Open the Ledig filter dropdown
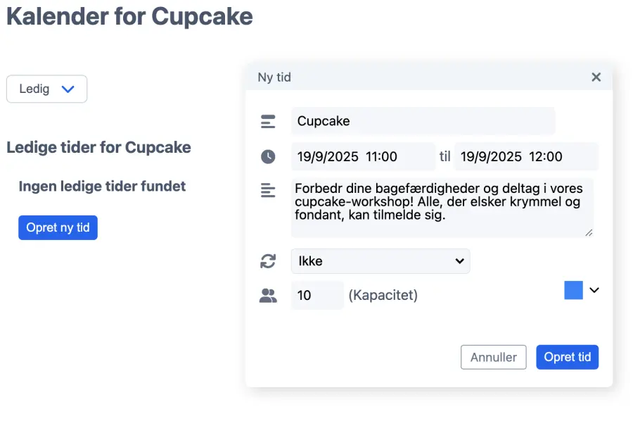 tap(46, 89)
